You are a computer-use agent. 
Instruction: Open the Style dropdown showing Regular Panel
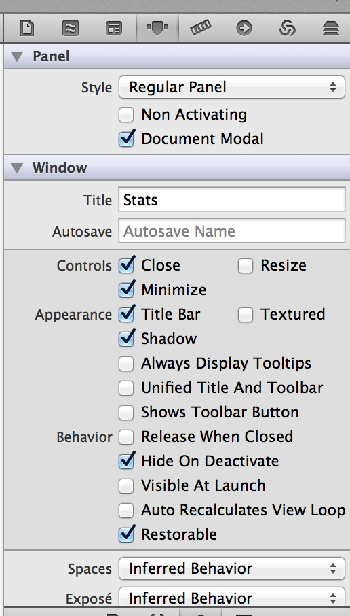click(x=231, y=87)
